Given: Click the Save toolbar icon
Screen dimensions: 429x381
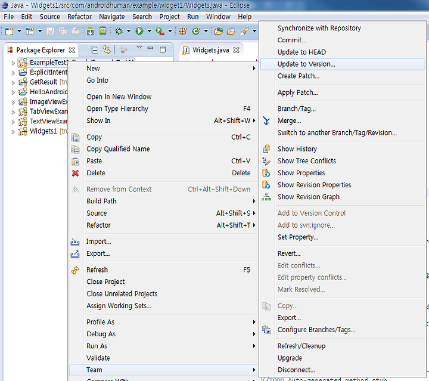Looking at the screenshot, I should click(x=50, y=31).
